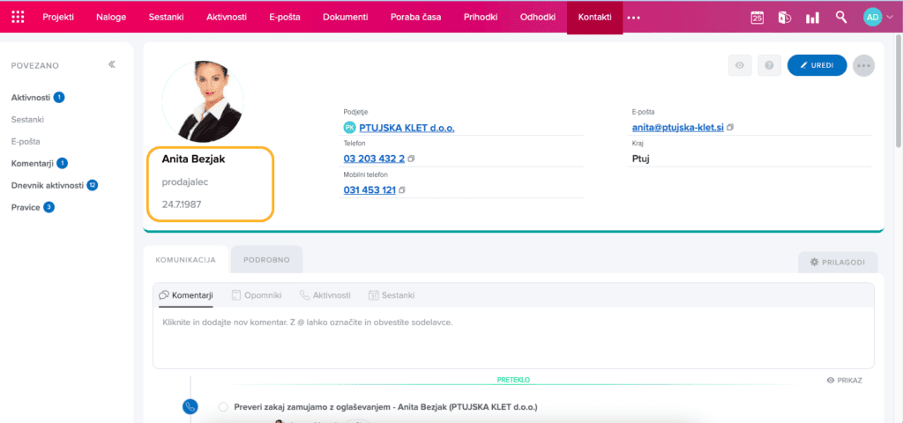Mark the 'Preveri zakaj zamujamo' activity done
The width and height of the screenshot is (903, 423).
coord(223,407)
